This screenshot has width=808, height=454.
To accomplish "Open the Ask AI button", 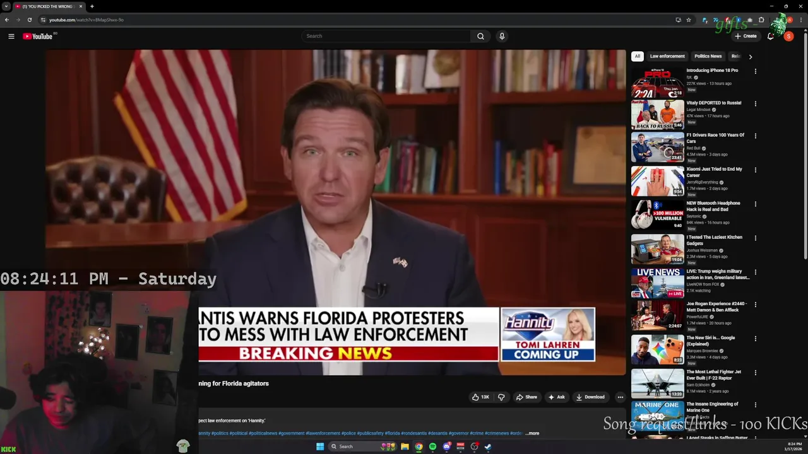I will point(556,397).
